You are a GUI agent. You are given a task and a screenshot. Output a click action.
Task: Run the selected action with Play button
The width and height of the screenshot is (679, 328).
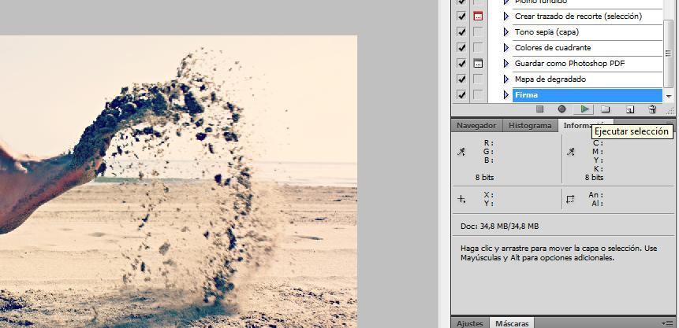coord(585,109)
